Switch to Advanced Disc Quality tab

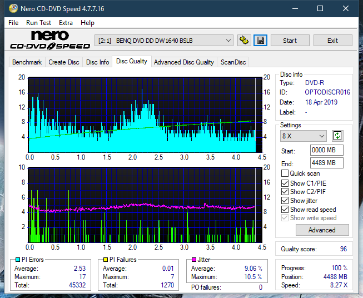(x=184, y=62)
